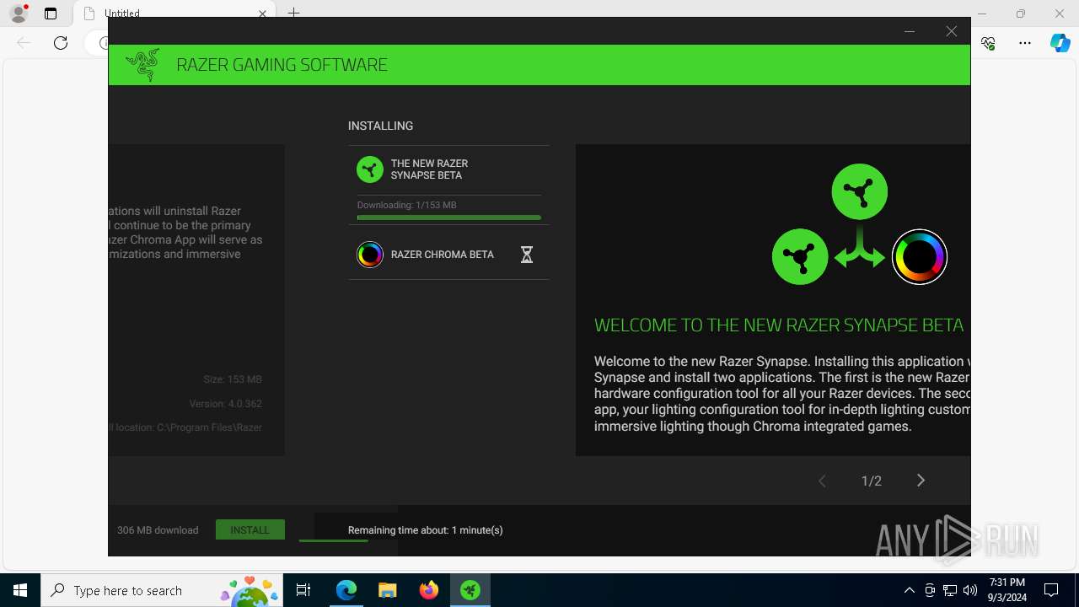Open Copilot in Edge sidebar
This screenshot has height=607, width=1079.
tap(1060, 43)
